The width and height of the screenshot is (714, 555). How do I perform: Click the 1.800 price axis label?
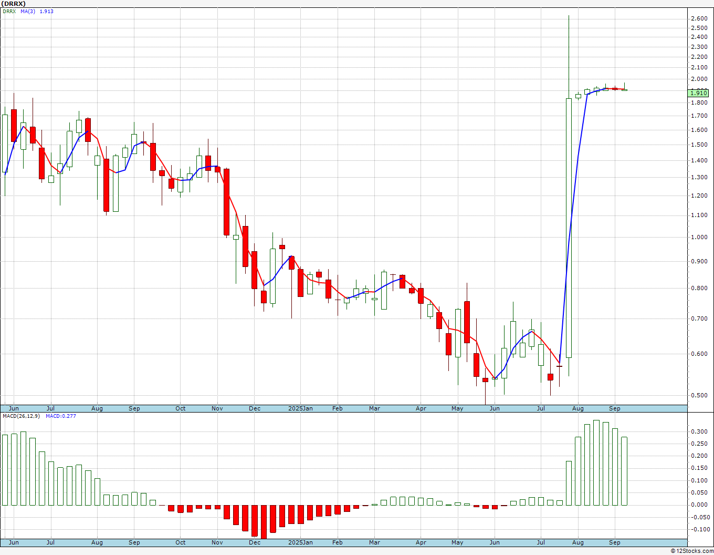tap(699, 102)
